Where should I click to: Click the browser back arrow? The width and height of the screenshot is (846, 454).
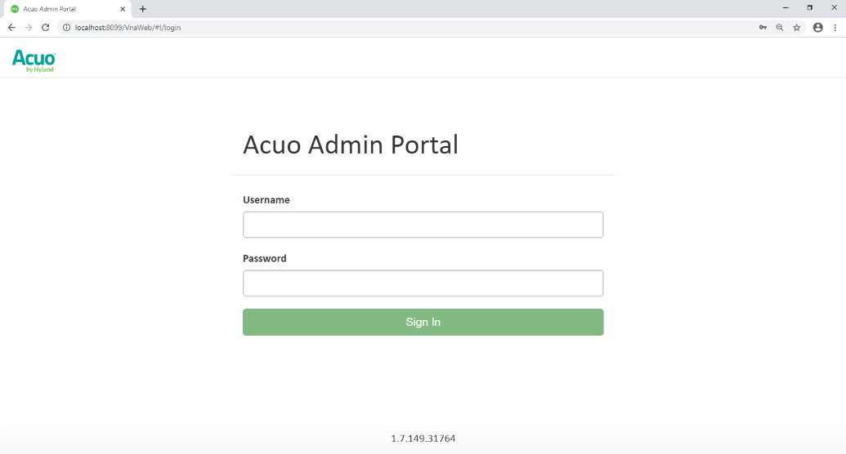pyautogui.click(x=11, y=27)
